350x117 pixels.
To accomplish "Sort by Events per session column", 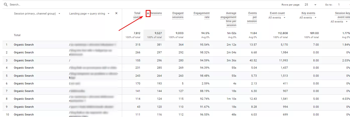I will pyautogui.click(x=252, y=17).
